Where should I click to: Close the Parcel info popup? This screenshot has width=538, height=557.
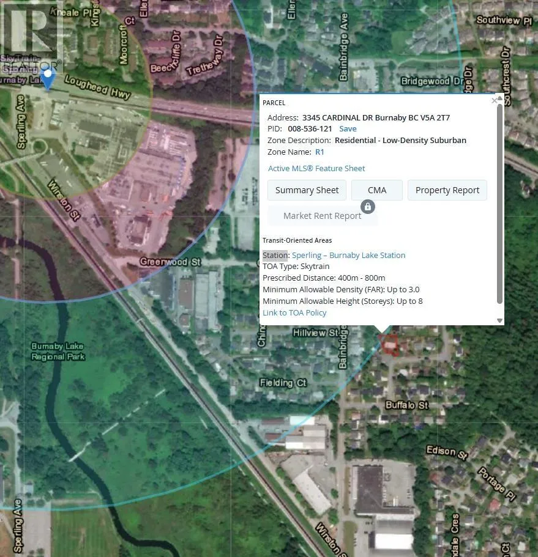click(495, 100)
